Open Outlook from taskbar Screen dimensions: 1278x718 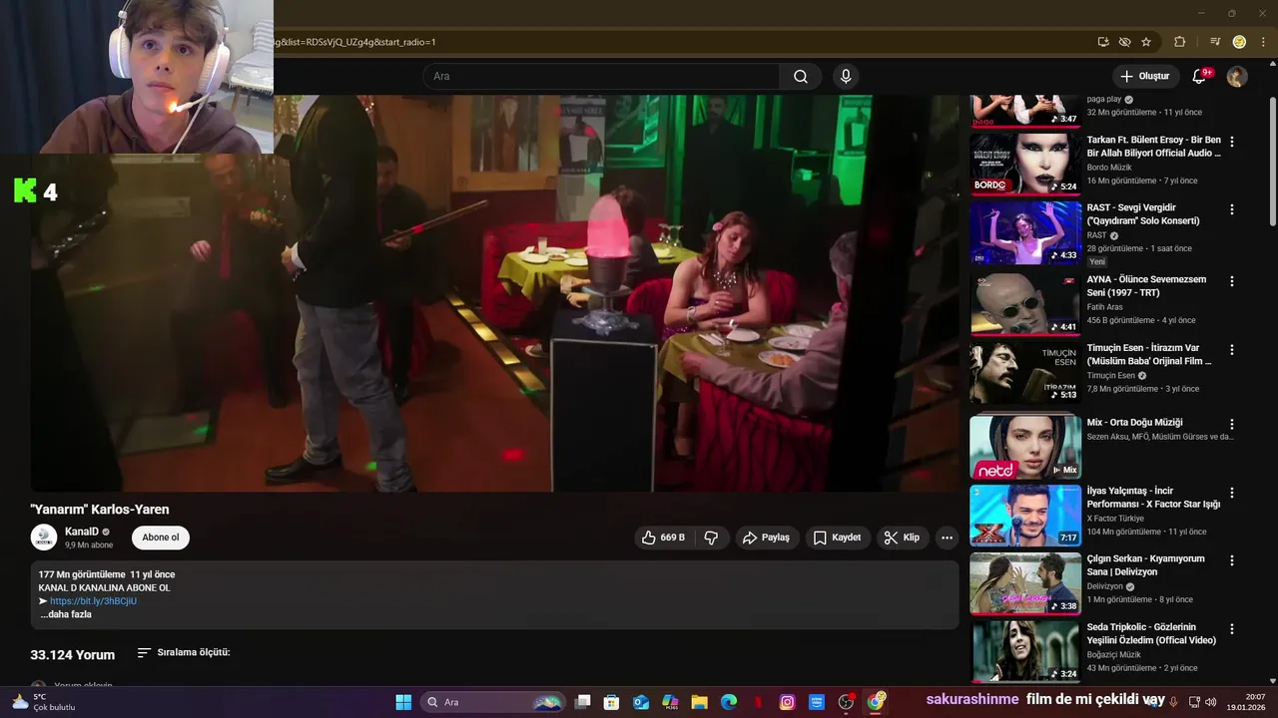click(x=641, y=702)
